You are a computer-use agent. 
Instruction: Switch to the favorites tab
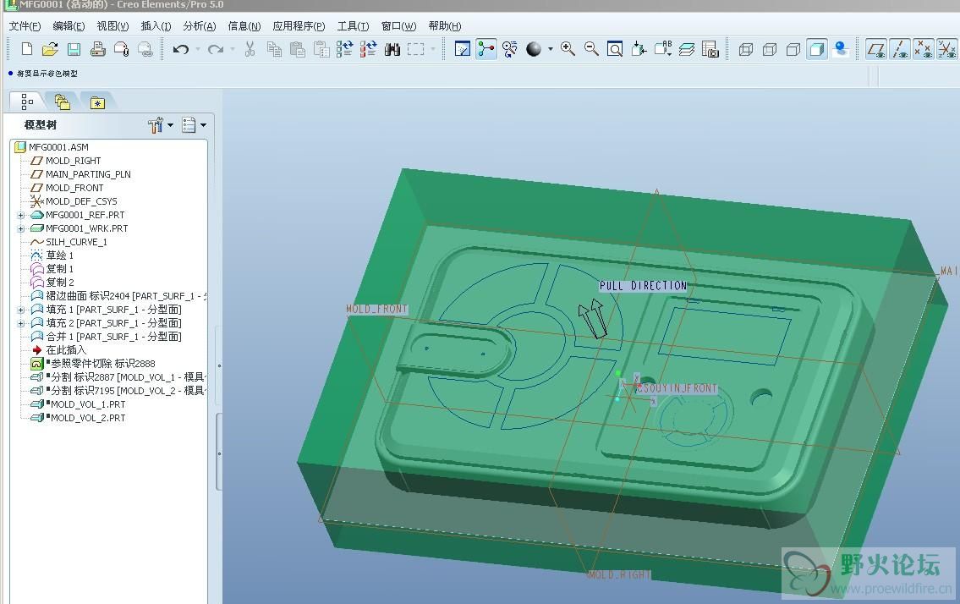(97, 102)
